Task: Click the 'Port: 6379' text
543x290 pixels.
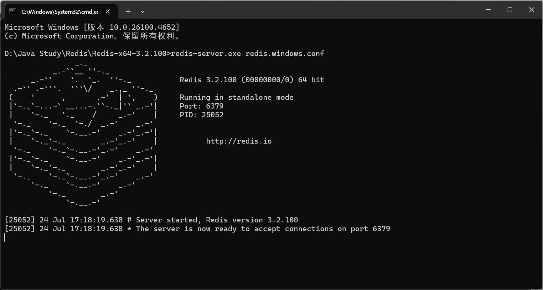Action: pyautogui.click(x=201, y=106)
